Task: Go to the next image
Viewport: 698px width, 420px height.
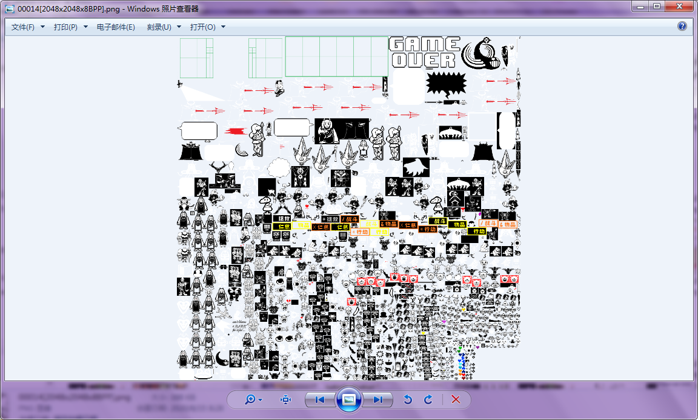Action: pyautogui.click(x=377, y=399)
